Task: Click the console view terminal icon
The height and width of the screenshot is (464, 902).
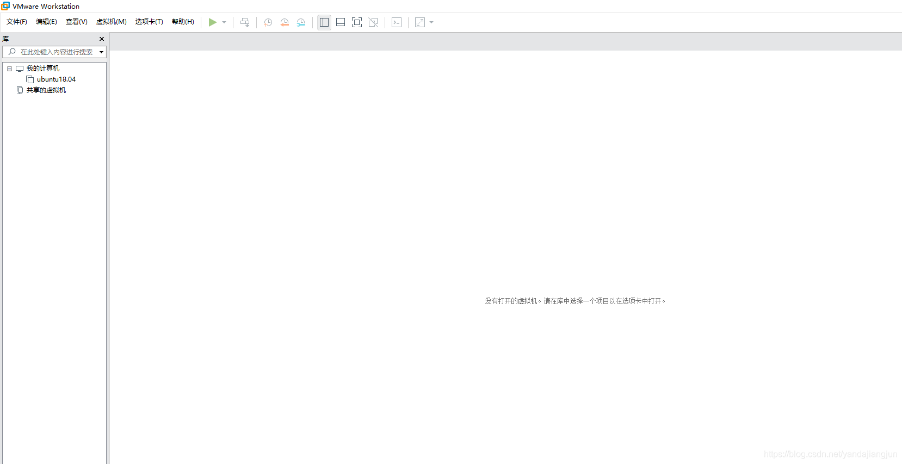Action: (397, 22)
